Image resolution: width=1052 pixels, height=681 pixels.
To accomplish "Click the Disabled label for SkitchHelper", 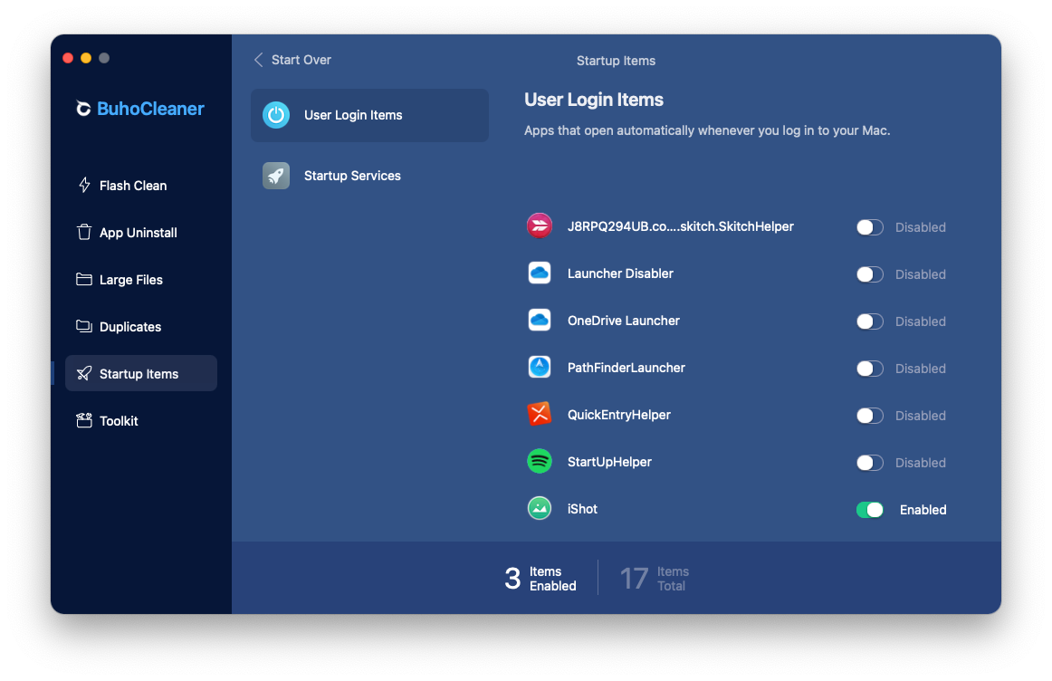I will click(921, 227).
